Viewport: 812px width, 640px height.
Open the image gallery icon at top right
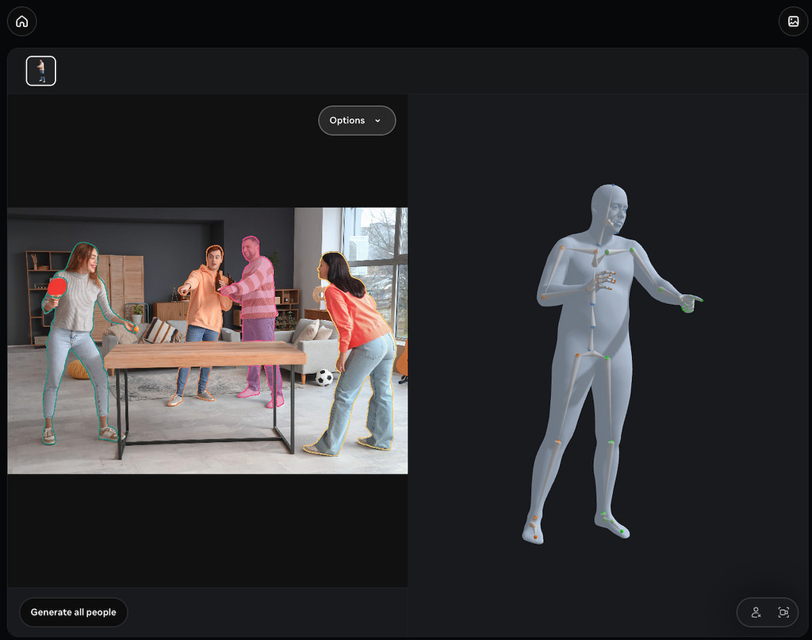793,21
